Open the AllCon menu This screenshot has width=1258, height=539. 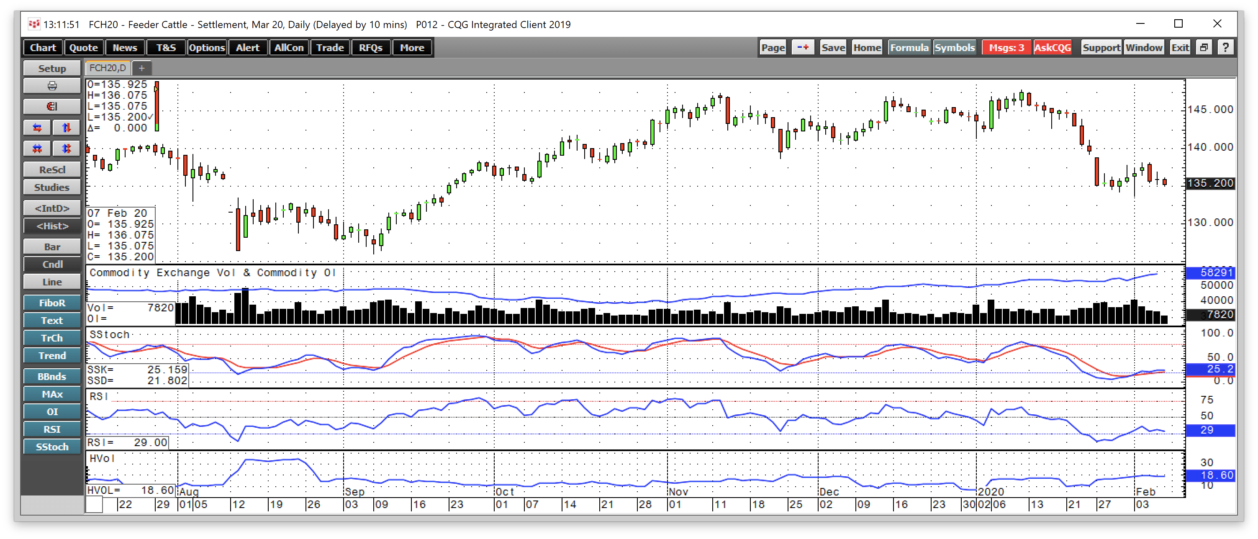click(x=289, y=47)
